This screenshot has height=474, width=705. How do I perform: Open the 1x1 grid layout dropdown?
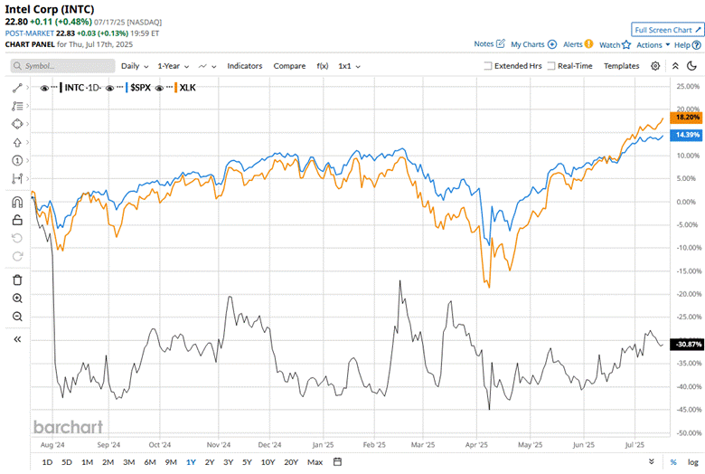tap(350, 66)
